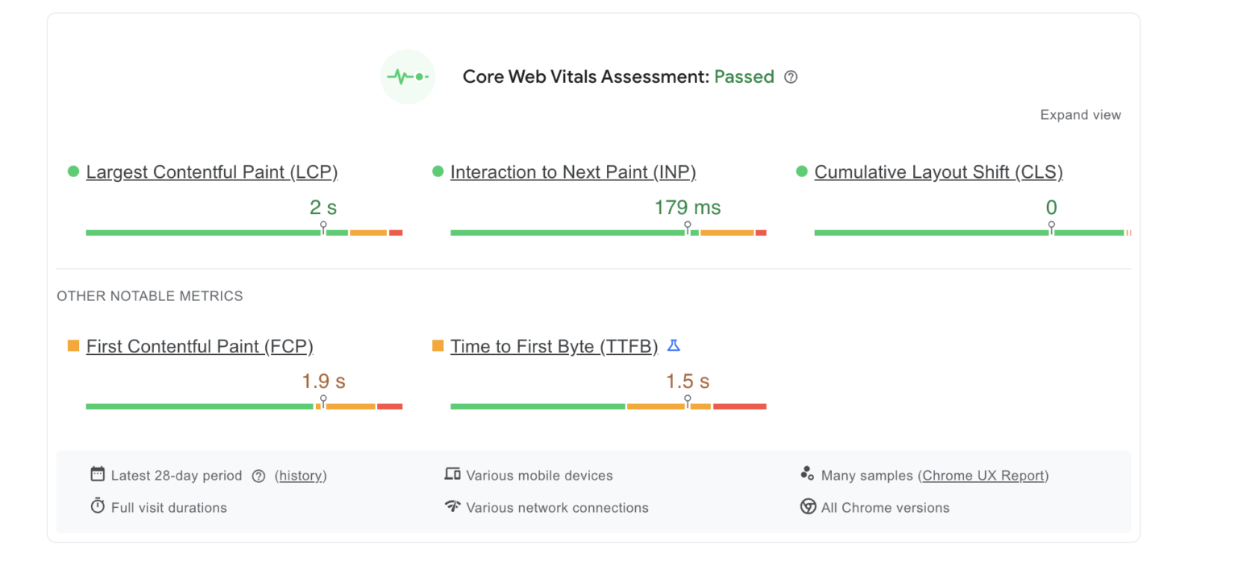1238x561 pixels.
Task: Click the mobile devices icon
Action: (454, 475)
